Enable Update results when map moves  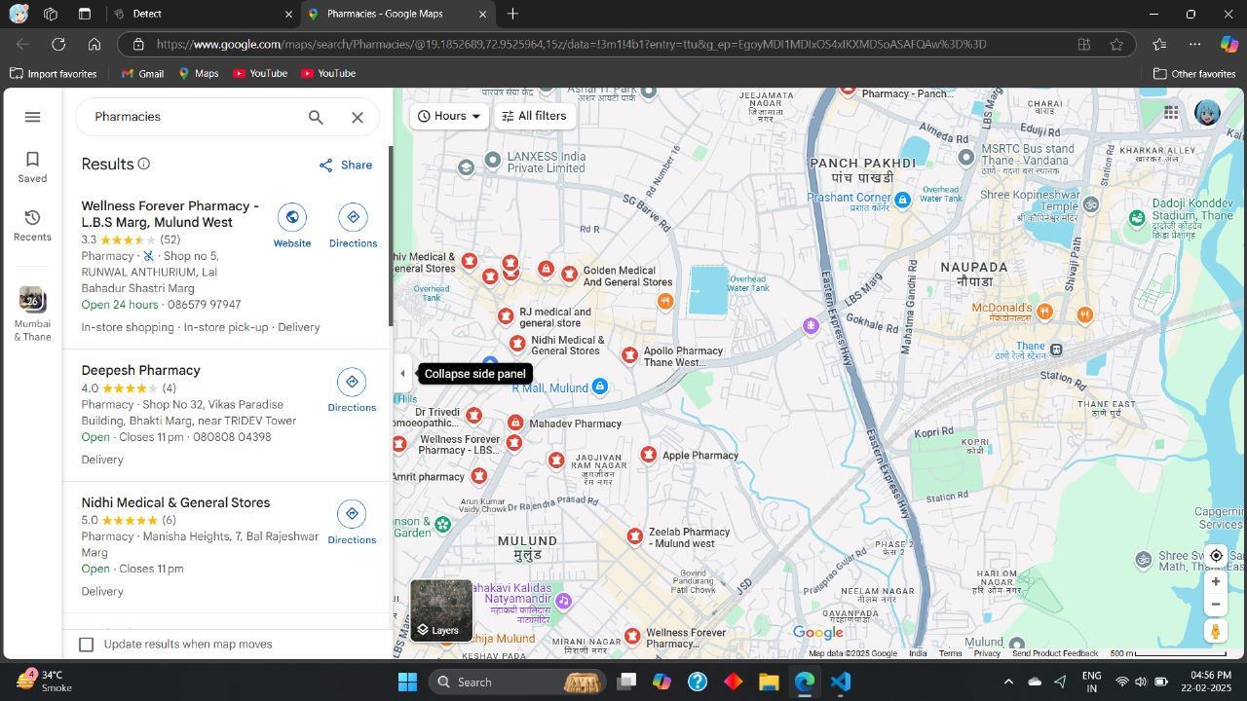point(87,645)
